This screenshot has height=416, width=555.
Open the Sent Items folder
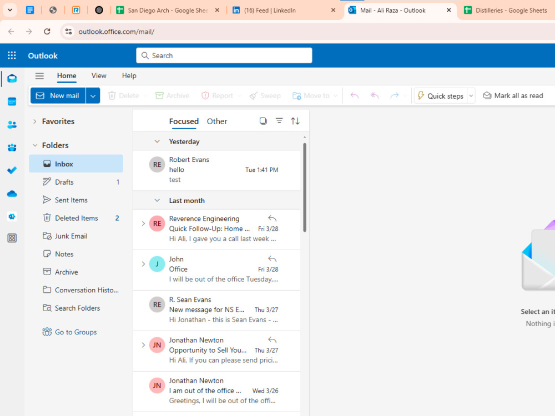76,200
